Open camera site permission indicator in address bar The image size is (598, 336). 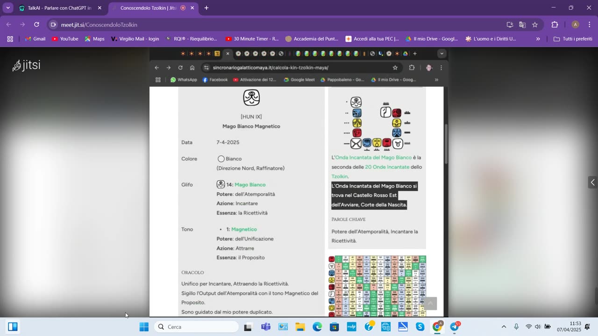(x=53, y=25)
